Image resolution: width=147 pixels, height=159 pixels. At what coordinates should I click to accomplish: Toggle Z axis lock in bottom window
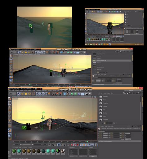point(45,94)
